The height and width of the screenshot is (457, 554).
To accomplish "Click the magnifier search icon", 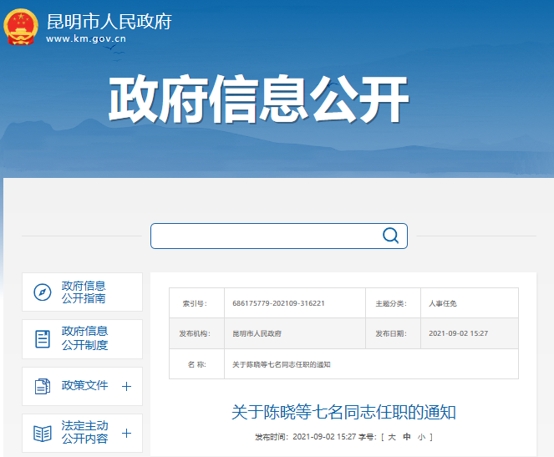I will [390, 236].
